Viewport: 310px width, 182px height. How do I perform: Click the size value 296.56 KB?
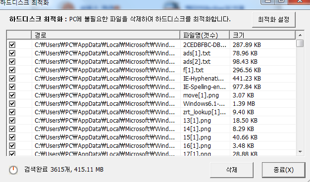click(247, 70)
